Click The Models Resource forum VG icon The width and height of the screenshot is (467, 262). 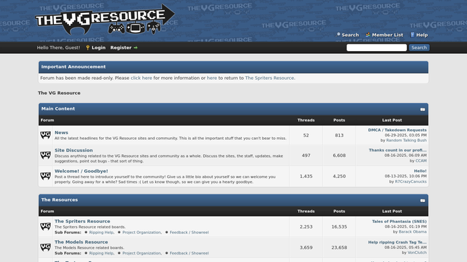tap(46, 248)
